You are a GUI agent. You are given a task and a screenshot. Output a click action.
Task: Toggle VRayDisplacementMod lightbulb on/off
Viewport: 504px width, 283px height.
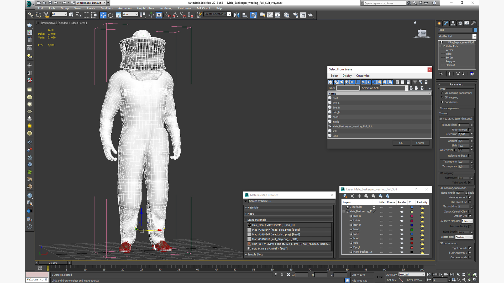coord(442,42)
